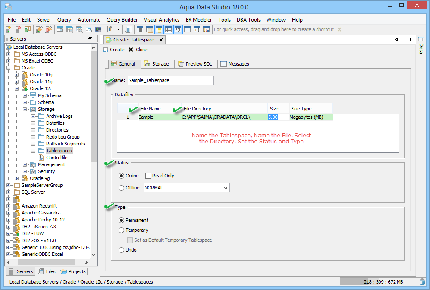Check the Read Only checkbox
Image resolution: width=430 pixels, height=290 pixels.
(148, 176)
